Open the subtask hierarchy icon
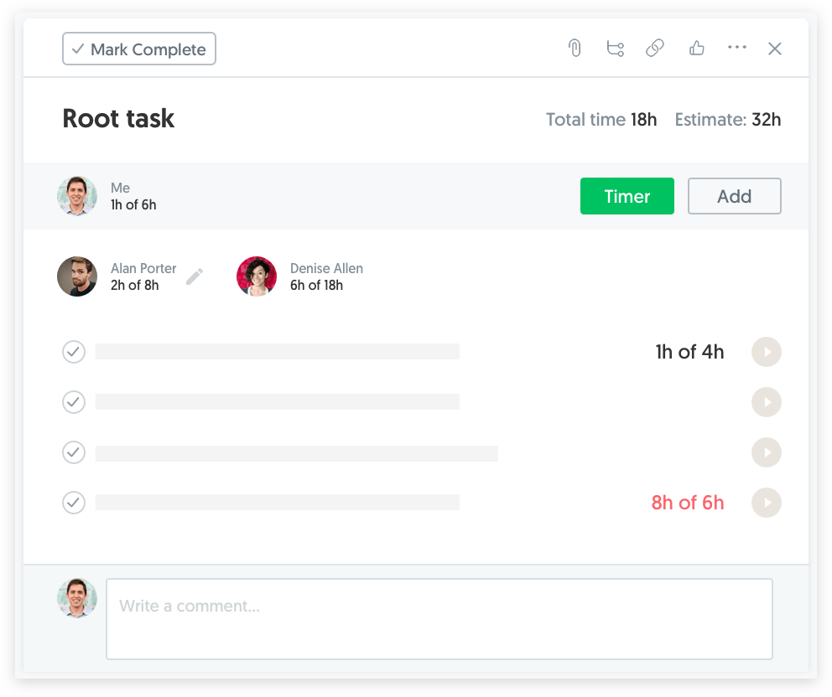This screenshot has width=832, height=697. pyautogui.click(x=616, y=49)
